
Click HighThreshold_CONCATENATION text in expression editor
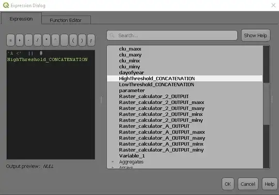pyautogui.click(x=48, y=59)
